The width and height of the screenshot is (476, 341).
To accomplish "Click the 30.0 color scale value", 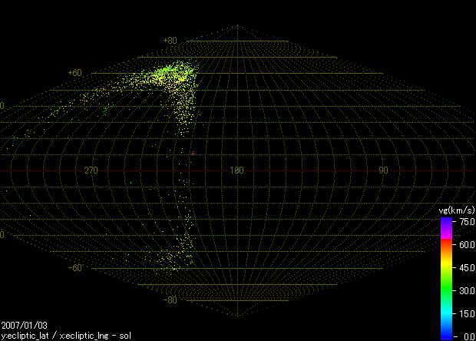I will point(466,290).
